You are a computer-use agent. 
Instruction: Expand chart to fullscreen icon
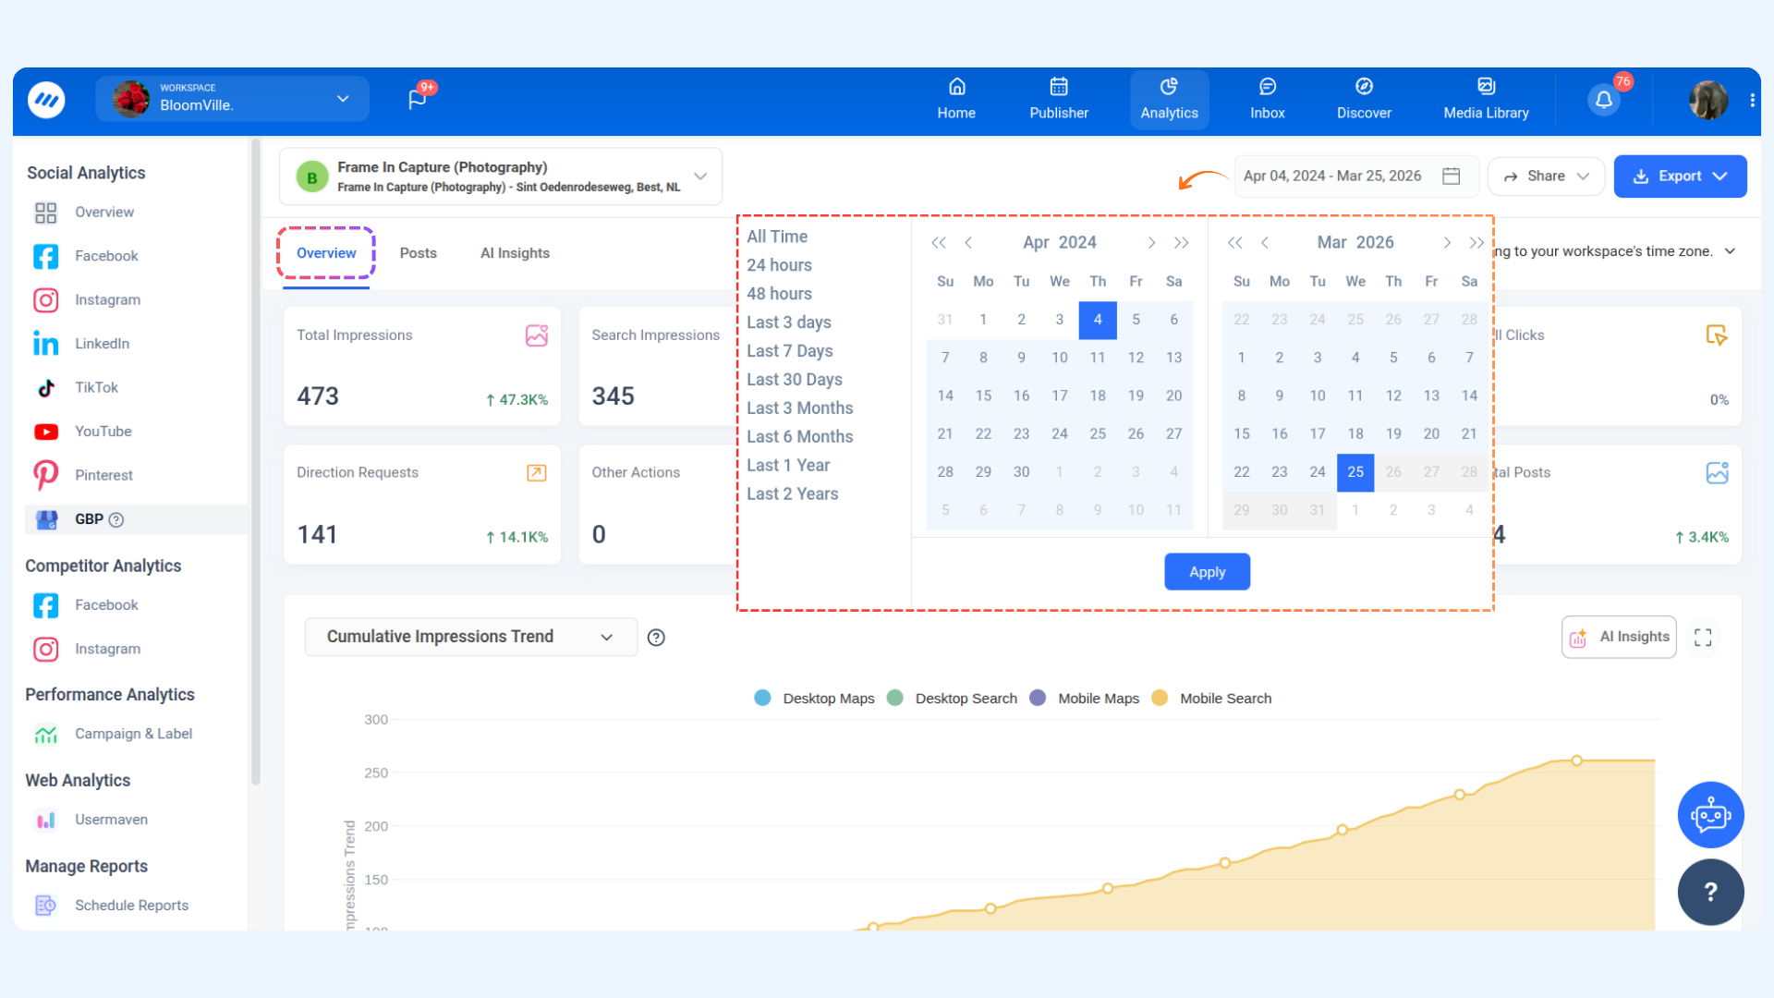pos(1703,638)
